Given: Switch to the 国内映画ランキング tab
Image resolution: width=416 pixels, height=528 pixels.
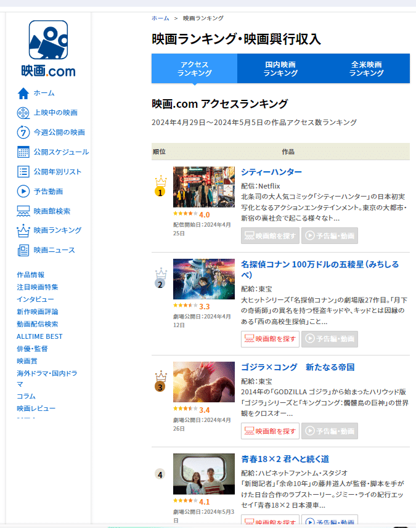Looking at the screenshot, I should coord(280,68).
